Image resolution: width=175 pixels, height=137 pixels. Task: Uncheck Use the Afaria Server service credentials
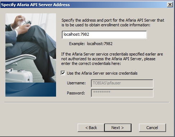tap(63, 73)
